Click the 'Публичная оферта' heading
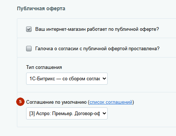The width and height of the screenshot is (176, 136). 41,9
